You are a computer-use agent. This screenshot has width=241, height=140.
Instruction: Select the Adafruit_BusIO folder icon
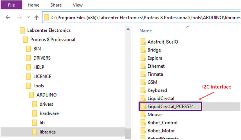[143, 42]
